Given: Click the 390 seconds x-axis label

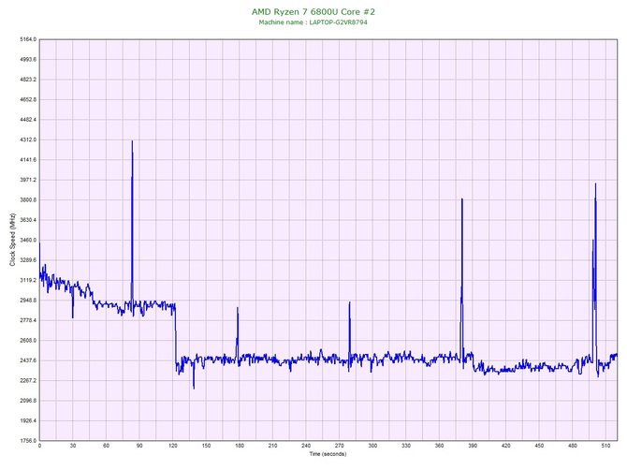Looking at the screenshot, I should coord(473,446).
